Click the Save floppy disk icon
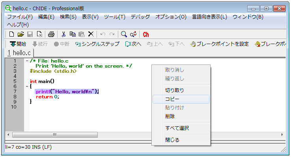This screenshot has height=157, width=291. pos(30,34)
